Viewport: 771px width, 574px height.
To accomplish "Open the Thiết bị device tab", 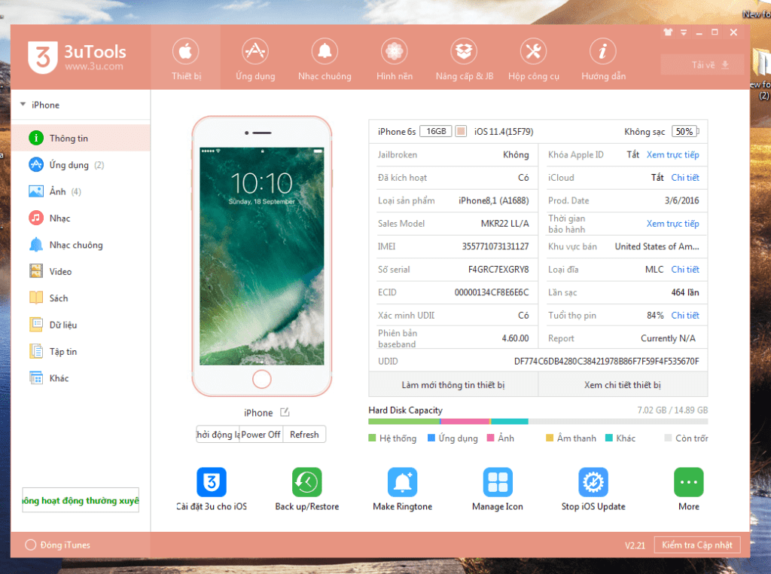I will tap(186, 59).
